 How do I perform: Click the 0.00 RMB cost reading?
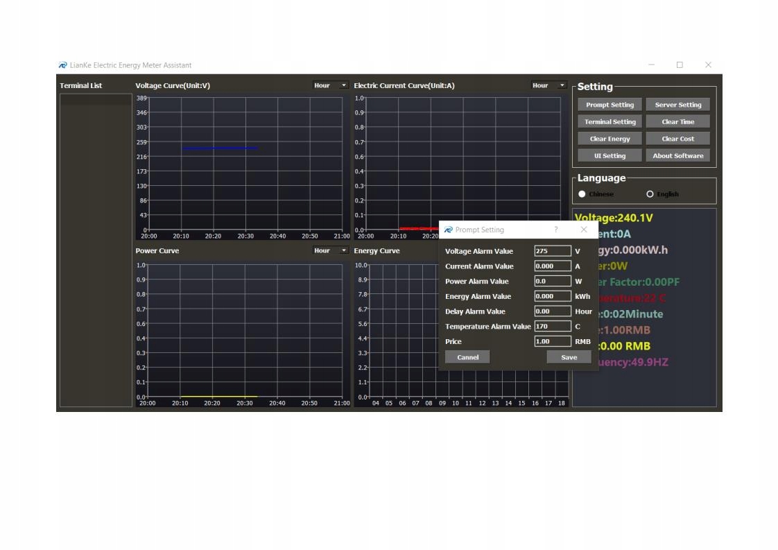click(x=625, y=346)
